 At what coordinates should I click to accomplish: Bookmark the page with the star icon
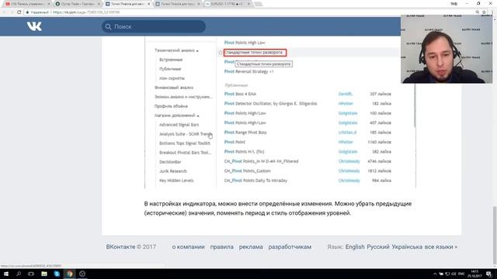(x=484, y=12)
